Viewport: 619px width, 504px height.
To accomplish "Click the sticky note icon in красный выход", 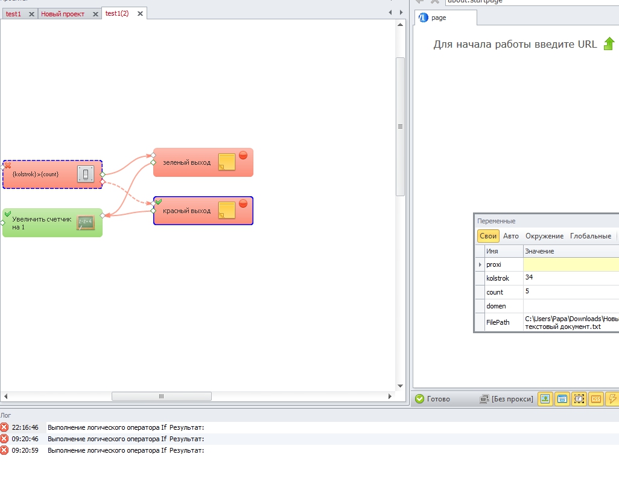I will [227, 210].
